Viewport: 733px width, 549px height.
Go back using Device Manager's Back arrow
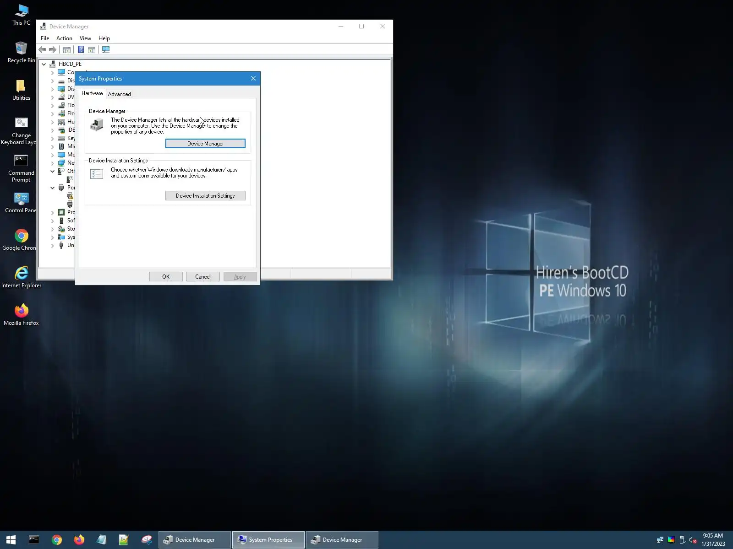click(42, 50)
